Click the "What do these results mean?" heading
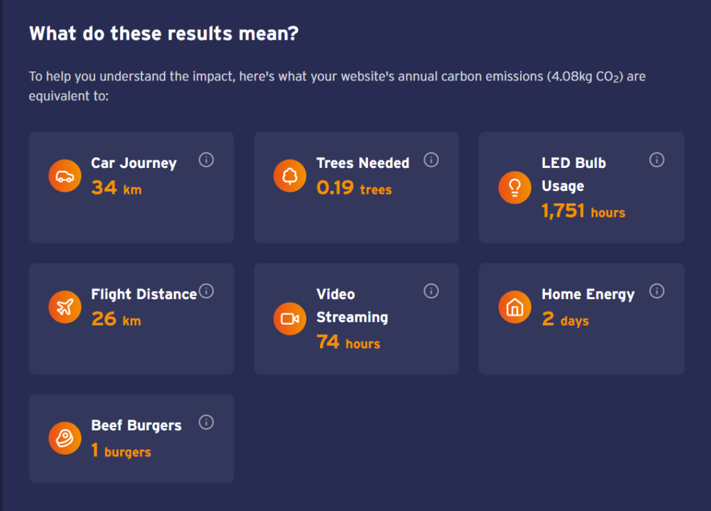 pyautogui.click(x=163, y=33)
